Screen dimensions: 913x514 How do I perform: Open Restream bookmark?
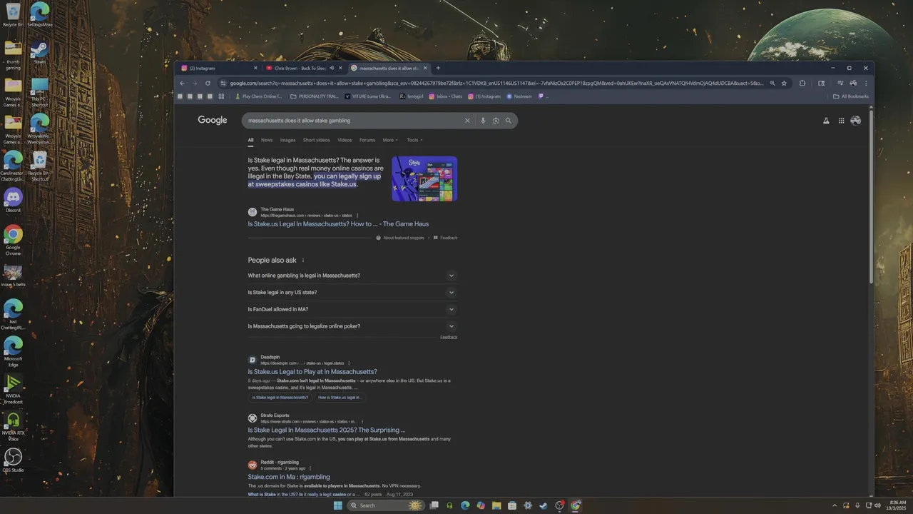[519, 96]
